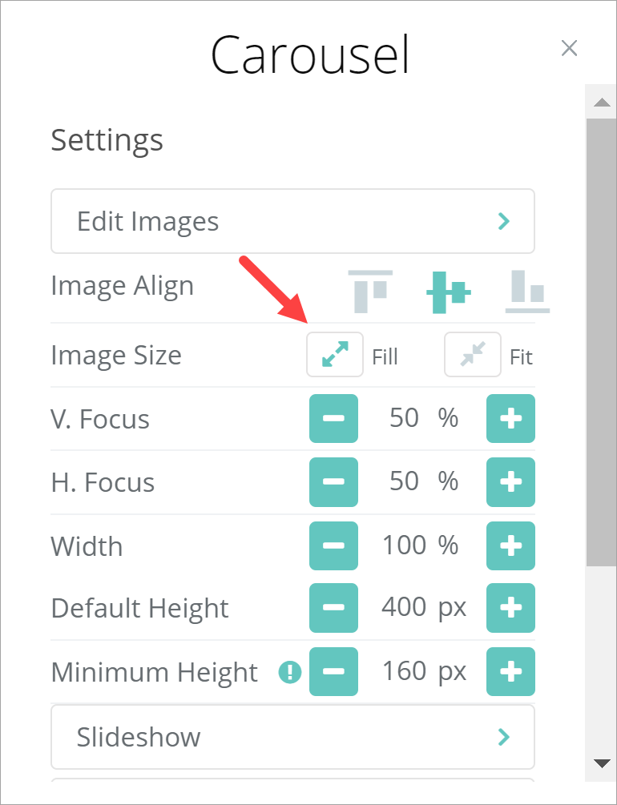Increase V. Focus with plus button

tap(510, 419)
